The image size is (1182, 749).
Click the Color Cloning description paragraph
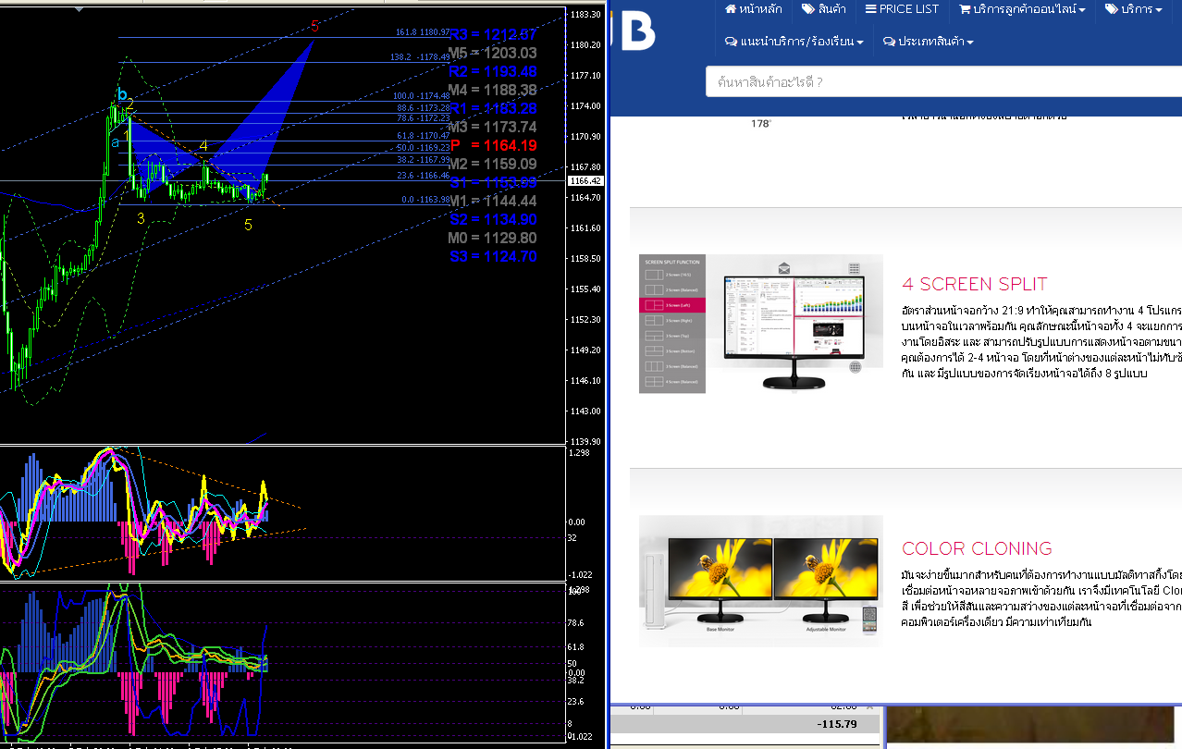pos(1041,598)
